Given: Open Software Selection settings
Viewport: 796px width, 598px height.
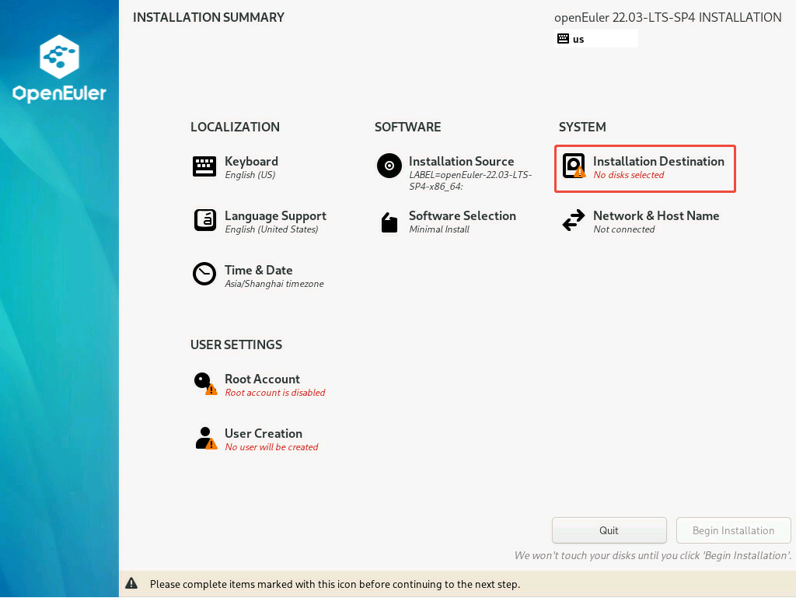Looking at the screenshot, I should click(462, 215).
